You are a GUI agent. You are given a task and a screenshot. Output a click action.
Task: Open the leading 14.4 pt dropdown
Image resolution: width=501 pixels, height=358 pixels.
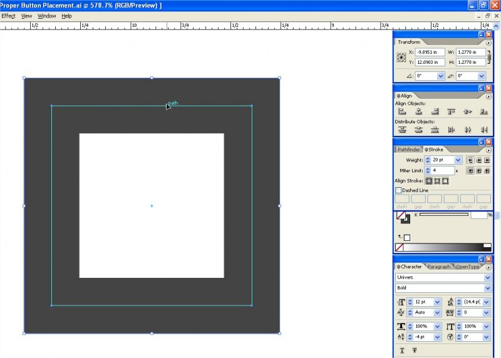[x=487, y=302]
